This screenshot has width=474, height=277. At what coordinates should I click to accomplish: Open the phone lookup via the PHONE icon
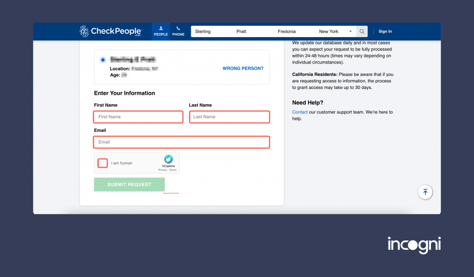point(178,31)
